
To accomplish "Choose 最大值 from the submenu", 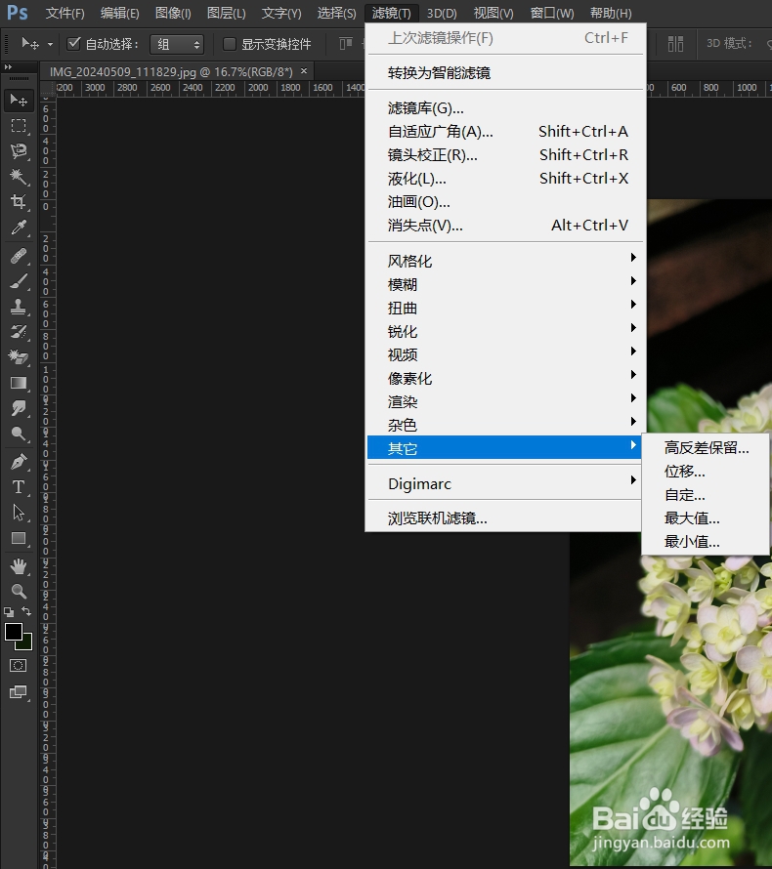I will pyautogui.click(x=706, y=518).
